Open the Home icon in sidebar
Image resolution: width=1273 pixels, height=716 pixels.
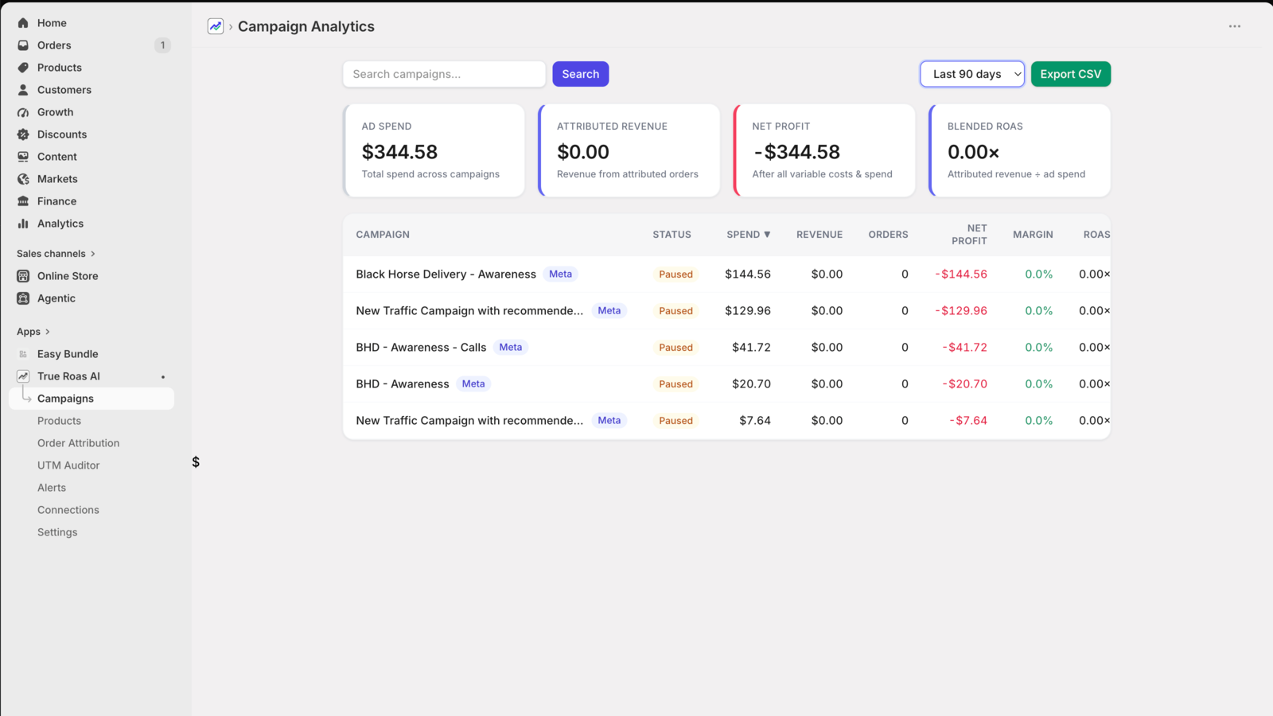(23, 23)
